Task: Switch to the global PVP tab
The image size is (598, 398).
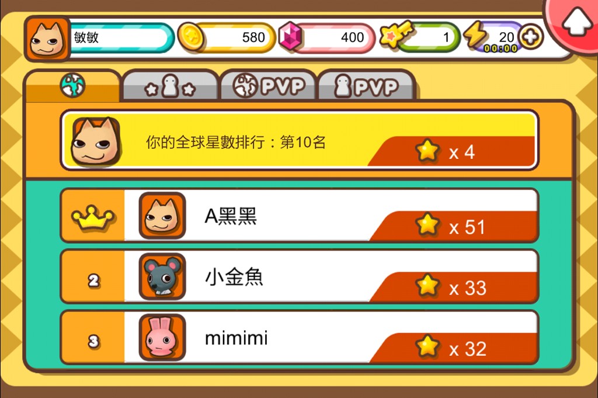Action: click(x=269, y=86)
